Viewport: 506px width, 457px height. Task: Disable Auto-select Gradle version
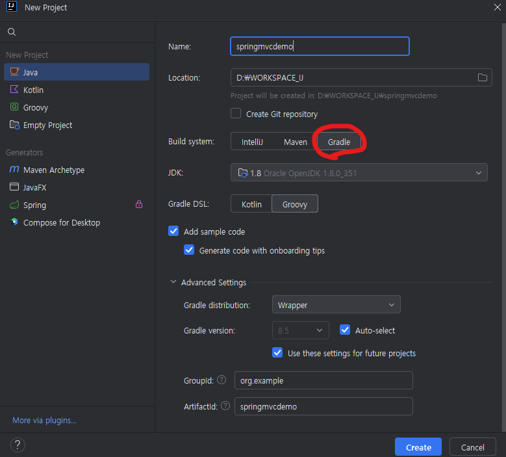click(345, 330)
